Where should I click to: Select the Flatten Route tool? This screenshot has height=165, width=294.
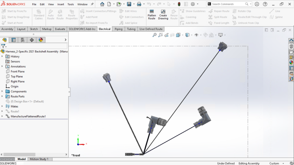(x=152, y=14)
